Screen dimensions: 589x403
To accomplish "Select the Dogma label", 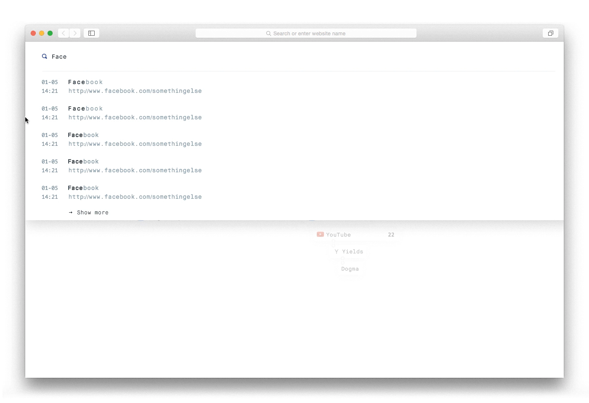I will point(350,269).
